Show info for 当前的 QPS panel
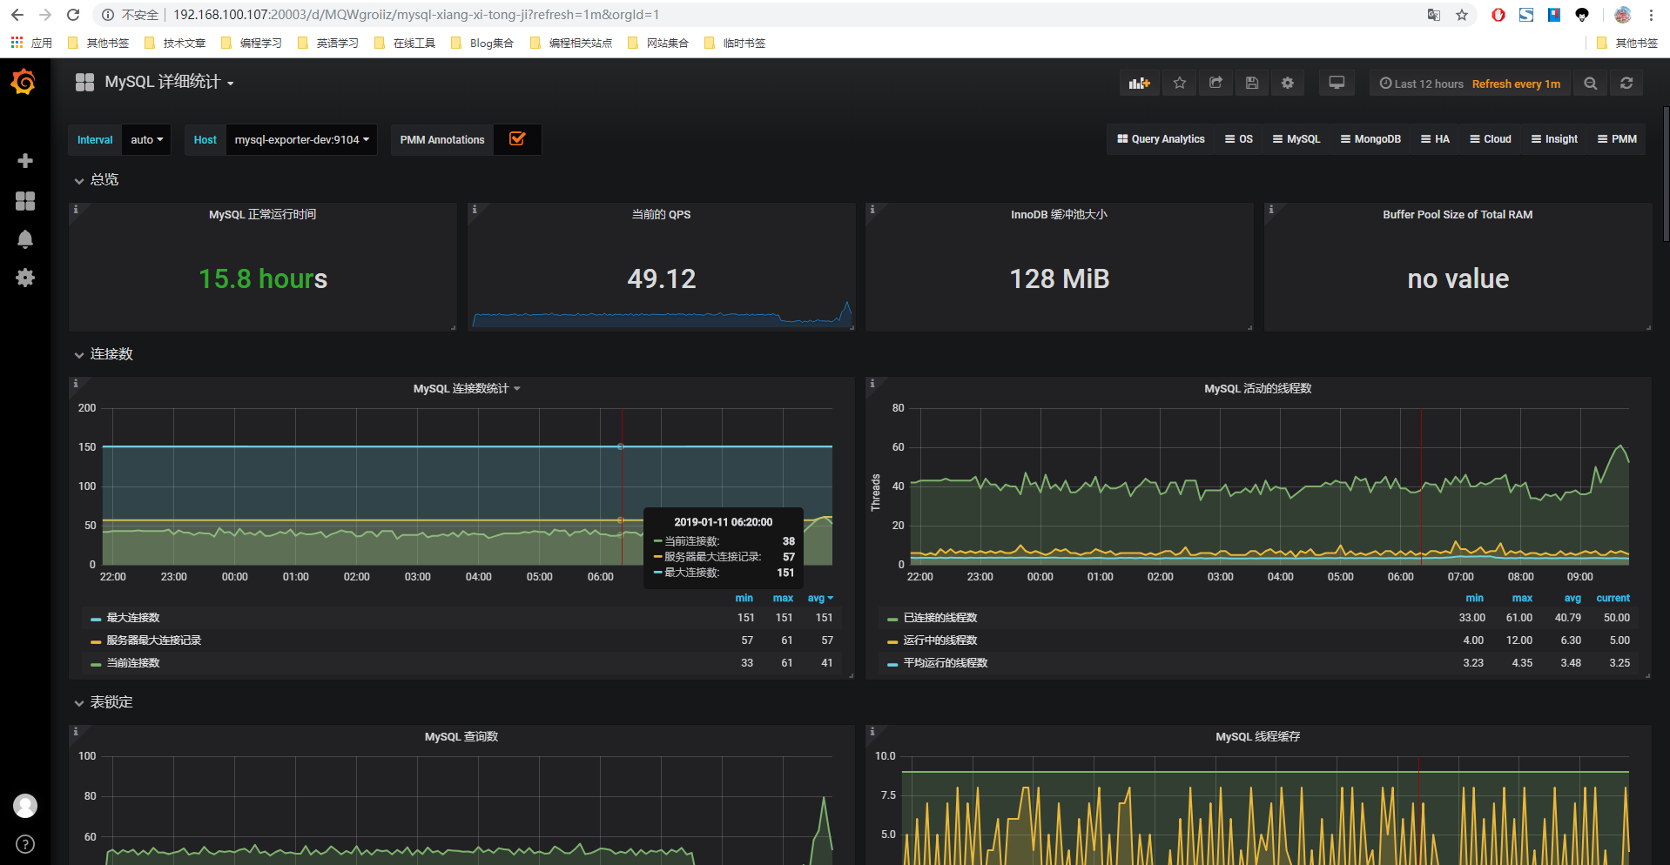This screenshot has width=1670, height=865. point(475,210)
